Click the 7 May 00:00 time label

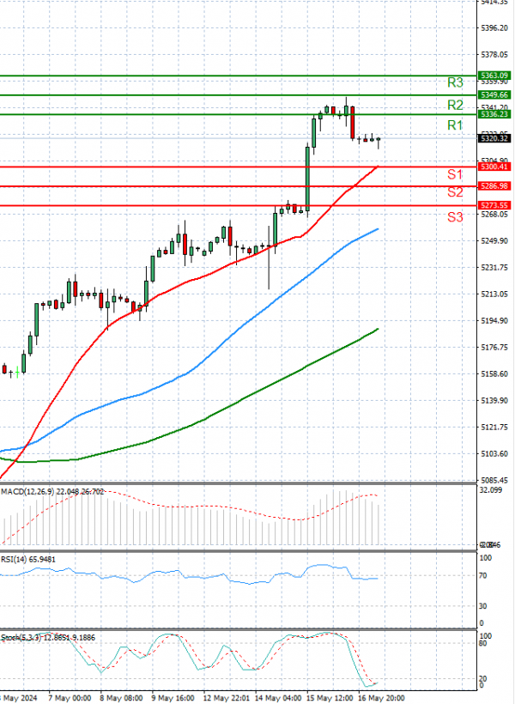click(x=70, y=698)
